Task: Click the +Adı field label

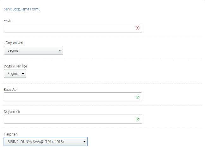Action: [8, 21]
